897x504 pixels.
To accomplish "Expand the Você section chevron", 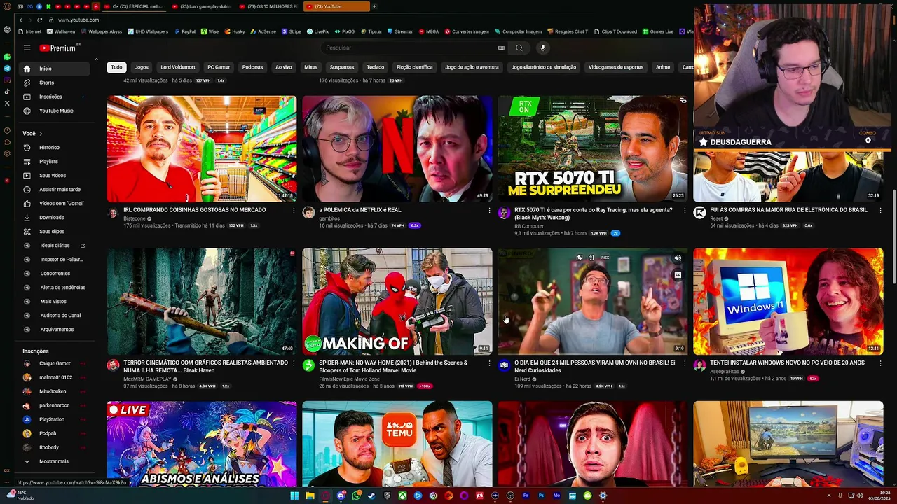I will (41, 133).
